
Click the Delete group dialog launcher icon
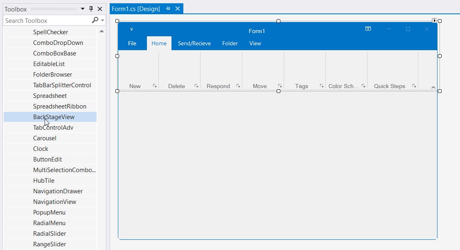(x=196, y=86)
